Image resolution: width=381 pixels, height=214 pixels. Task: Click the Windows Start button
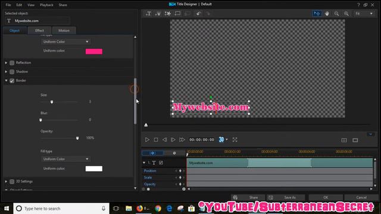point(7,209)
